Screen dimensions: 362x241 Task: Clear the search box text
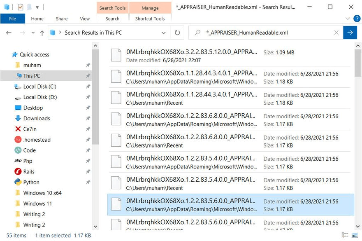click(x=336, y=33)
